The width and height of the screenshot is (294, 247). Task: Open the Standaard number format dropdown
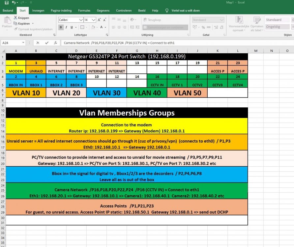tap(222, 20)
